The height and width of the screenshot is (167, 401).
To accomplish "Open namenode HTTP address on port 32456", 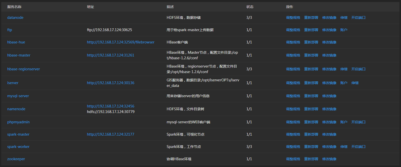I will 110,106.
